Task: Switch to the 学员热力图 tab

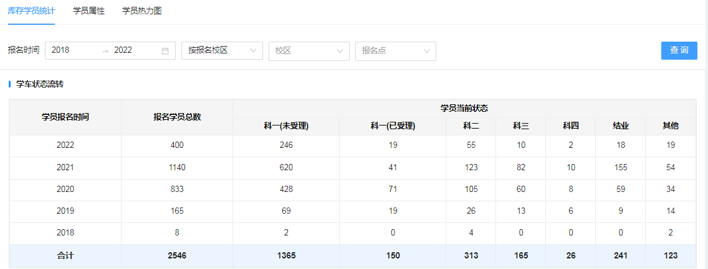Action: (141, 11)
